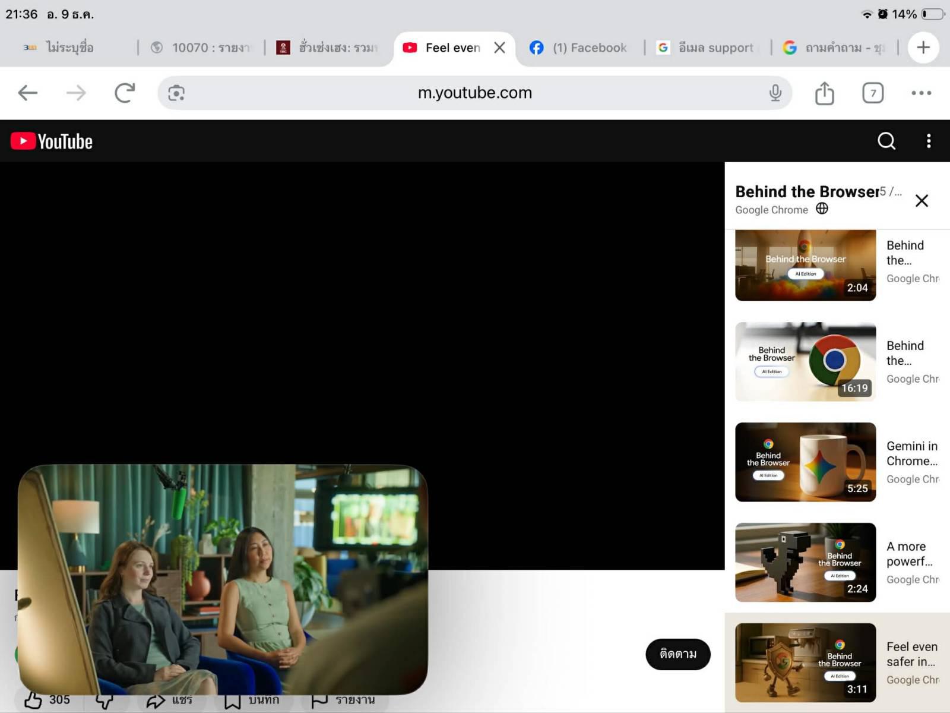This screenshot has height=713, width=950.
Task: Open YouTube three-dot options menu
Action: point(929,141)
